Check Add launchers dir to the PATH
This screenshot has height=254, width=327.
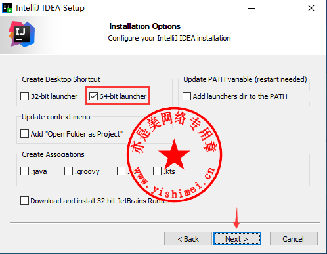pyautogui.click(x=186, y=96)
